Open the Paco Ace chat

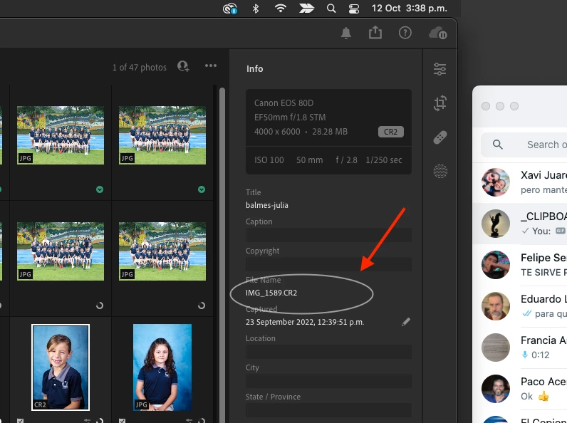click(x=520, y=388)
